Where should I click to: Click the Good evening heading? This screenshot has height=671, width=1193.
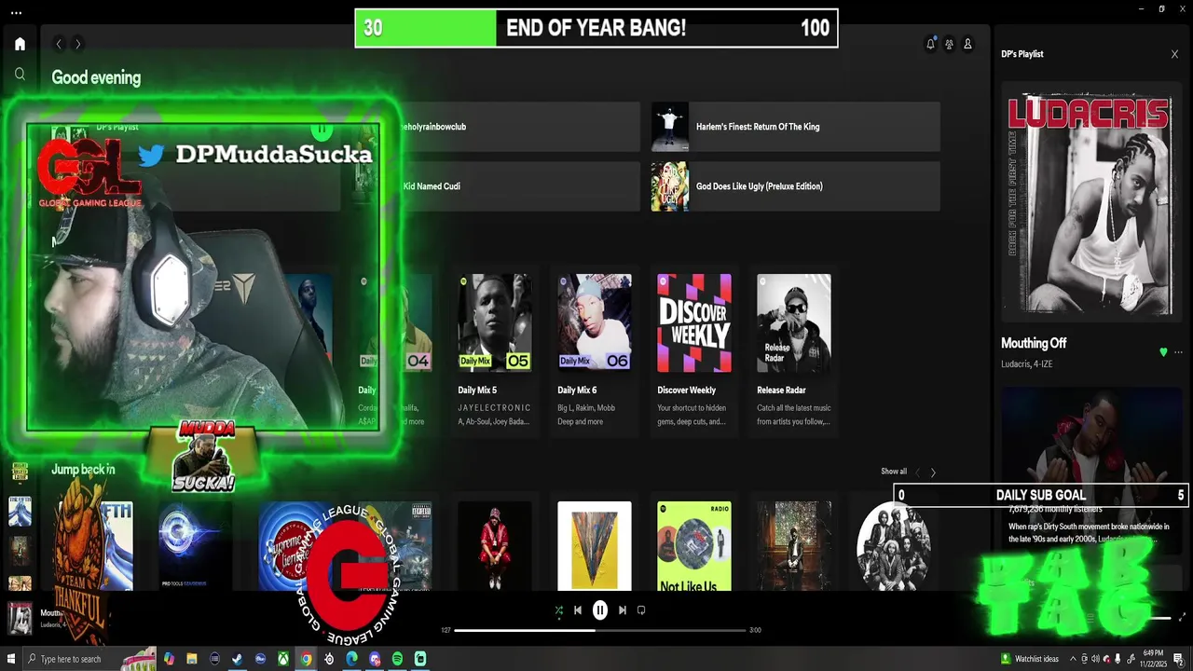coord(96,78)
